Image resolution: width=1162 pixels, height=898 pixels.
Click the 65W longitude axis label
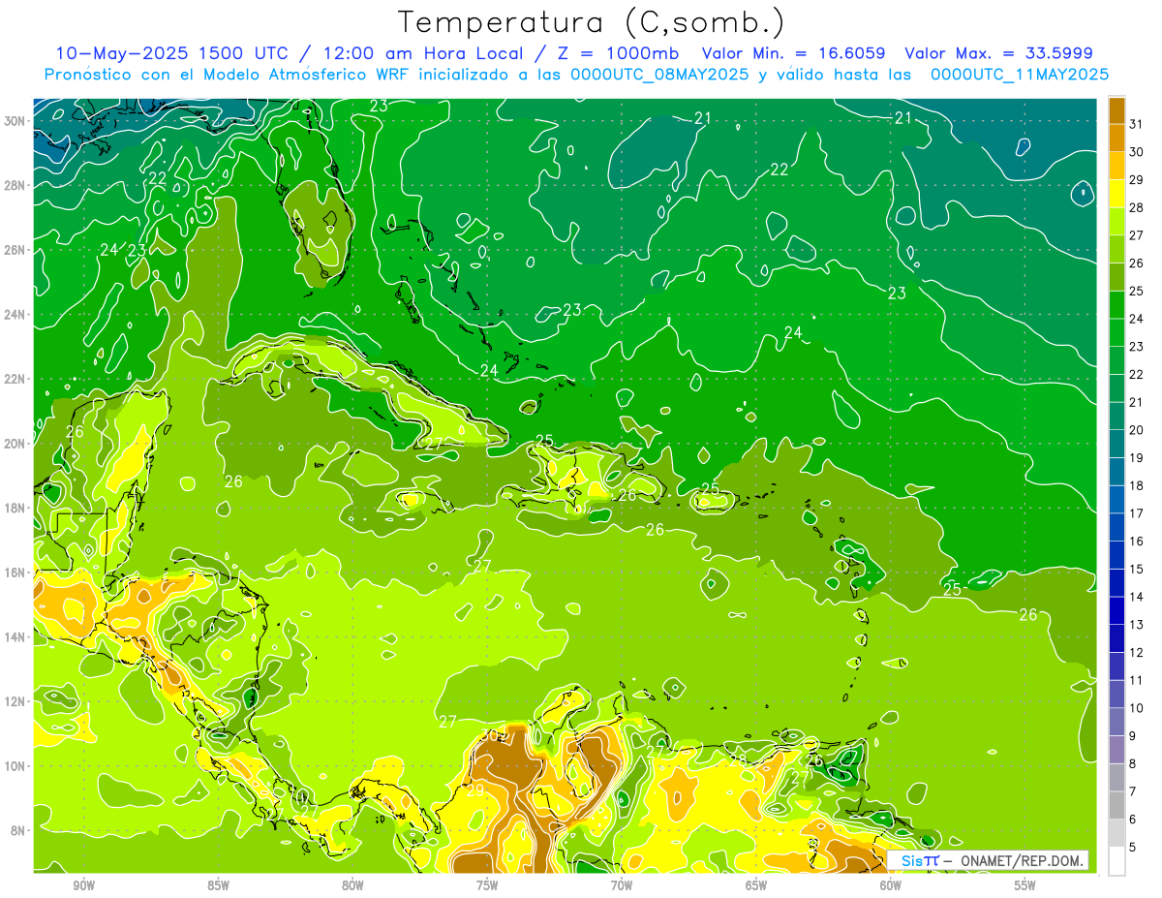point(756,885)
